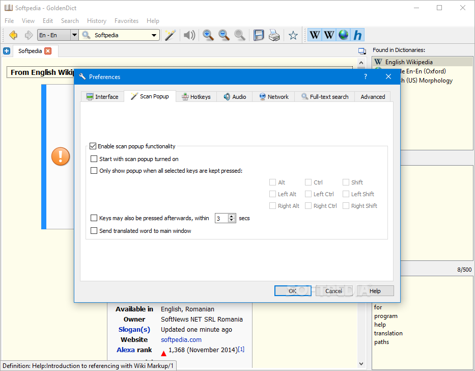Tick the Left Shift checkbox
The width and height of the screenshot is (475, 371).
point(346,194)
